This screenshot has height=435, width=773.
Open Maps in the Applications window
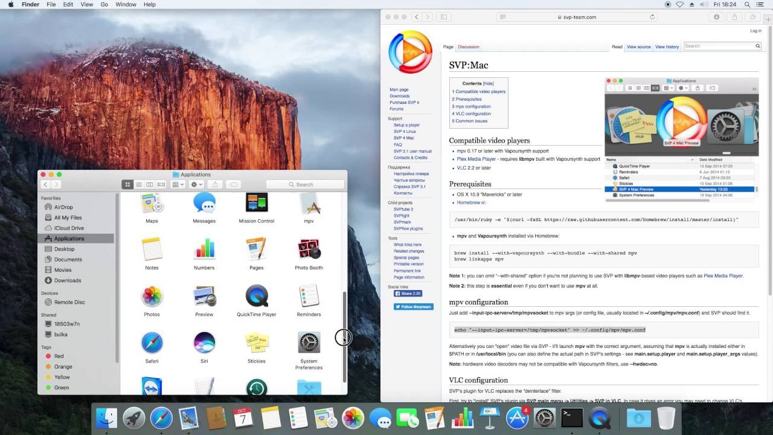tap(152, 204)
